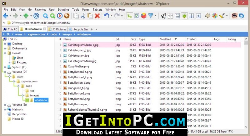Click 'images' in the breadcrumb bar
This screenshot has width=250, height=136.
click(67, 34)
